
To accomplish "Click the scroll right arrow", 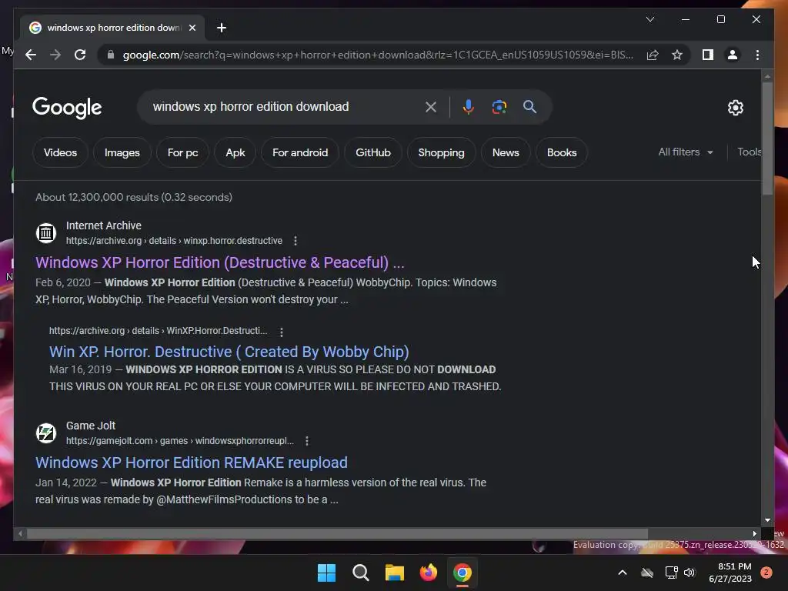I will pos(754,533).
